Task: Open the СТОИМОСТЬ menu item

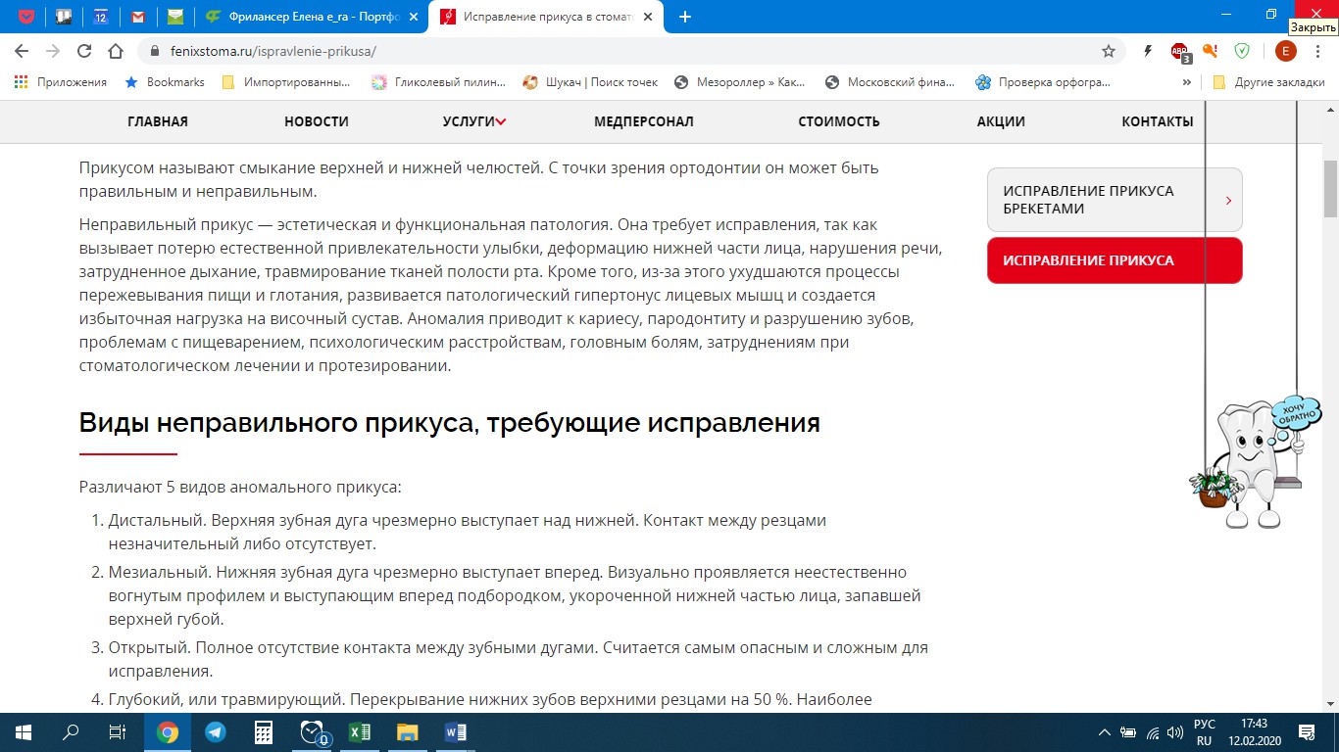Action: tap(839, 121)
